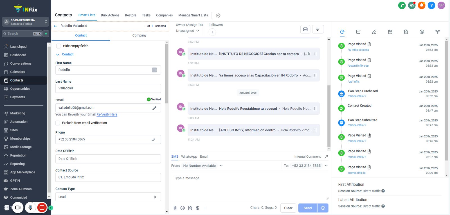Open the Payments dollar panel icon
450x215 pixels.
tap(422, 32)
